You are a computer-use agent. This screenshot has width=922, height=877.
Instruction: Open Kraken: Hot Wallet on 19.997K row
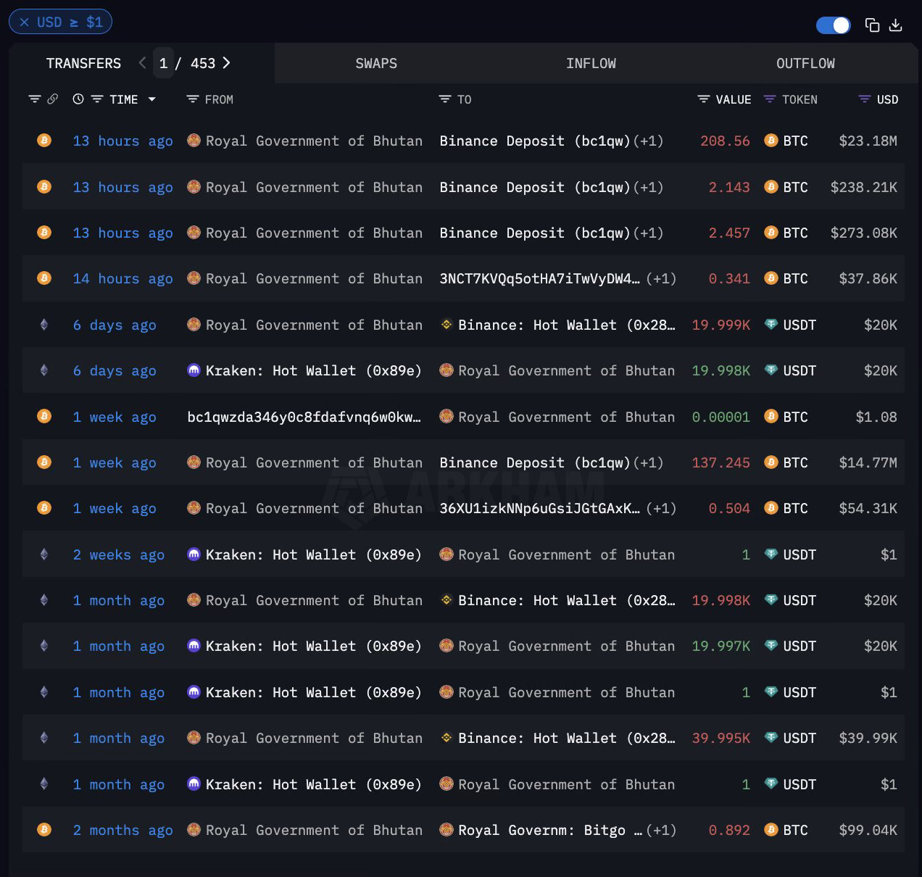coord(313,647)
